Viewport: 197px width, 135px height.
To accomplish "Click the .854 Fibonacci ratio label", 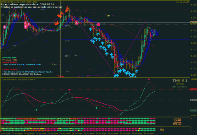I will [x=108, y=16].
